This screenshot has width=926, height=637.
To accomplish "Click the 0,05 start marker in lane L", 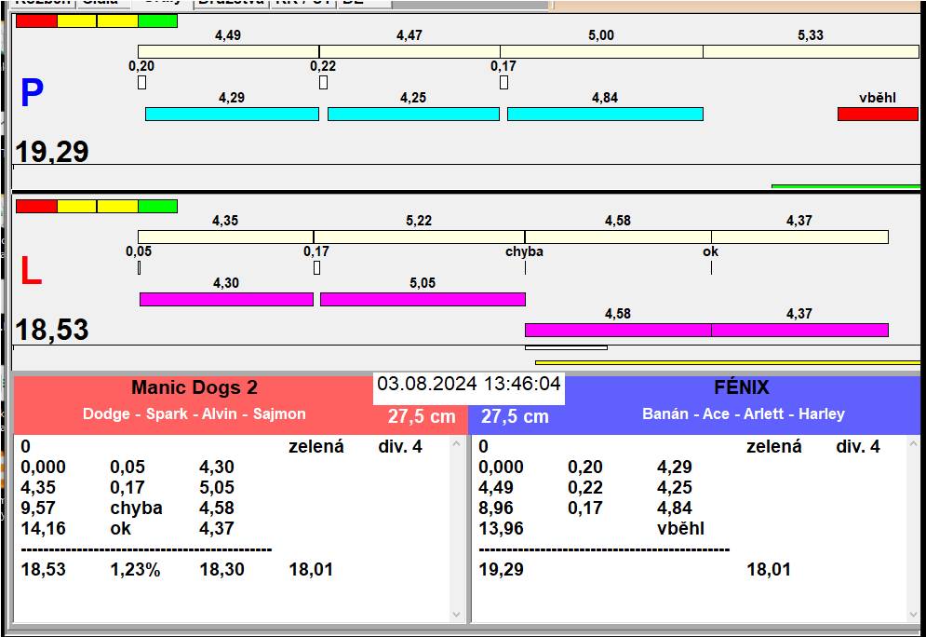I will (x=139, y=267).
